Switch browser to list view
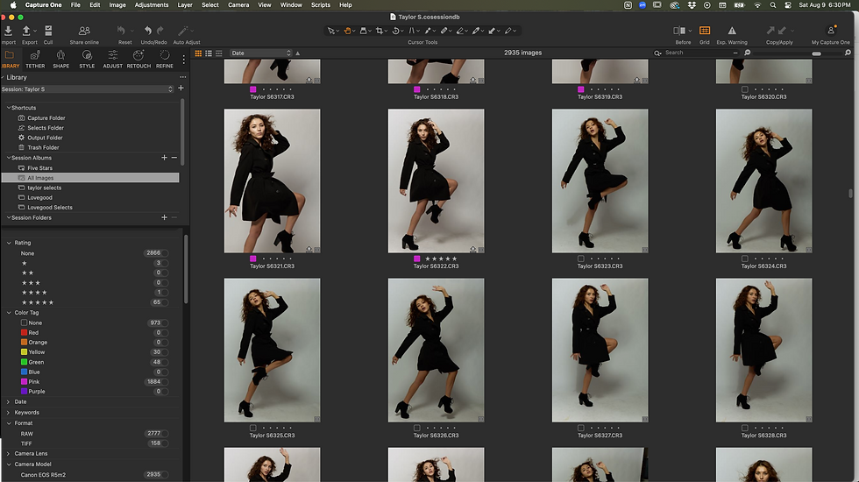 coord(209,53)
